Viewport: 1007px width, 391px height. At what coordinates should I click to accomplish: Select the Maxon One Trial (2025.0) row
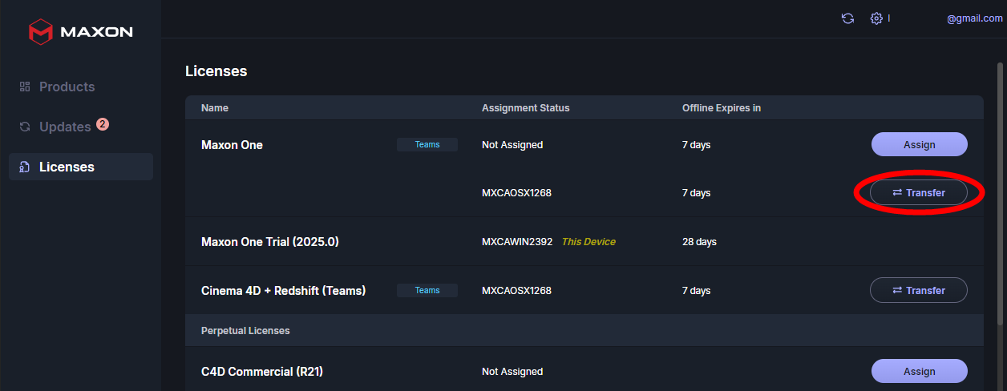pyautogui.click(x=270, y=241)
